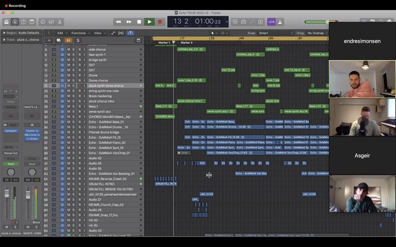396x247 pixels.
Task: Toggle power on the Drone chorus track
Action: coord(62,81)
